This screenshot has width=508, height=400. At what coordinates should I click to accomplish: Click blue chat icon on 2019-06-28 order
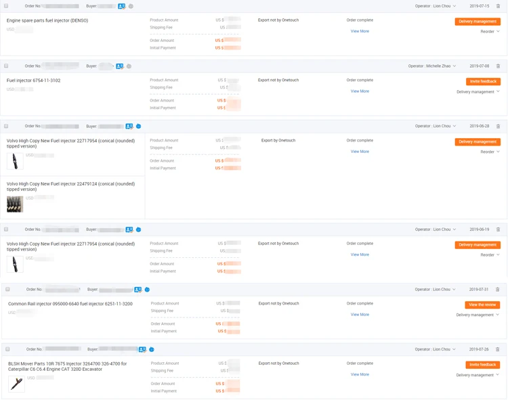tap(139, 126)
